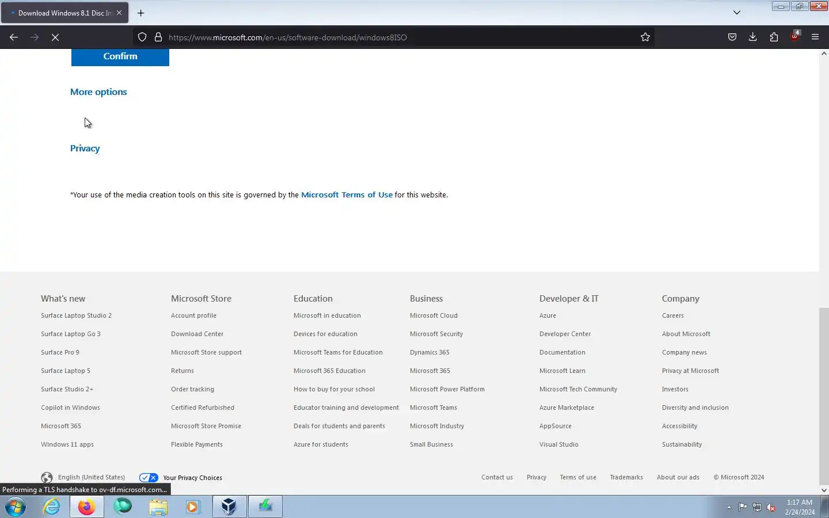
Task: Open Sustainability footer link
Action: click(682, 444)
